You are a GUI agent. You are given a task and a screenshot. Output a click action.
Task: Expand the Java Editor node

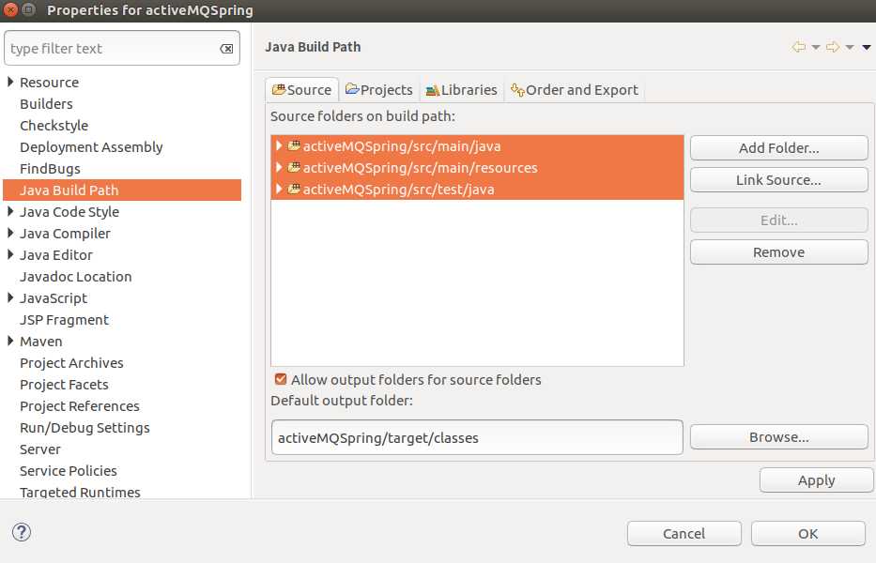pyautogui.click(x=10, y=254)
